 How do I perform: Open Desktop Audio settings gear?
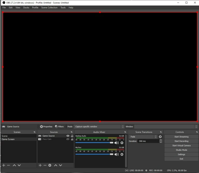tap(122, 143)
